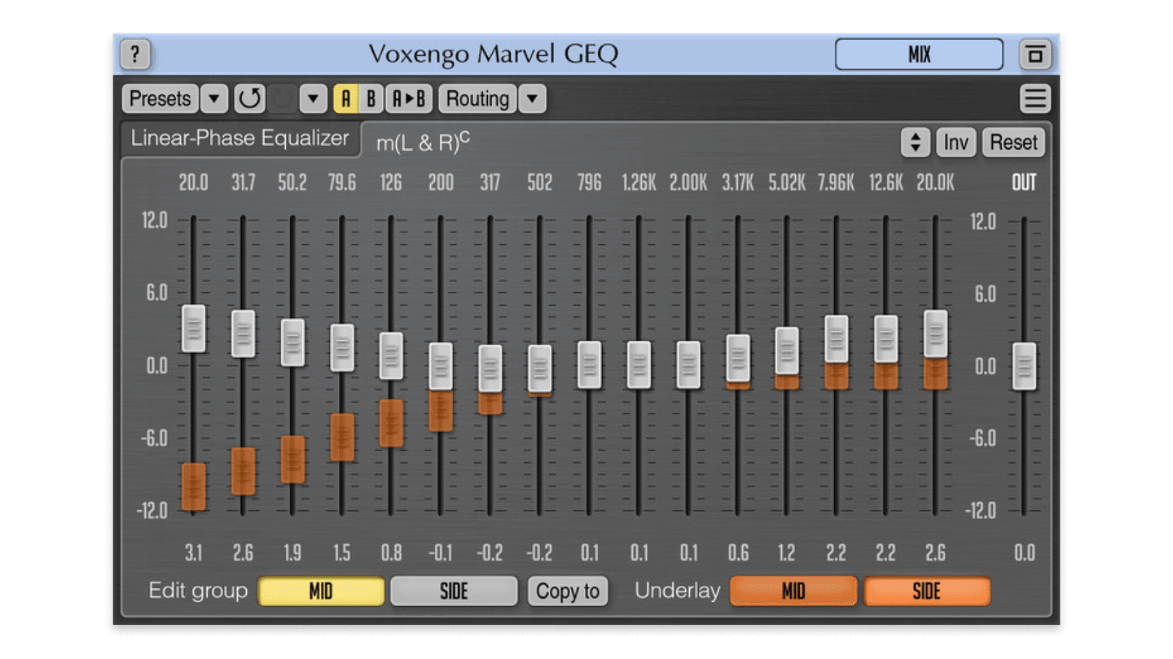
Task: Open the history dropdown next to undo
Action: (x=312, y=98)
